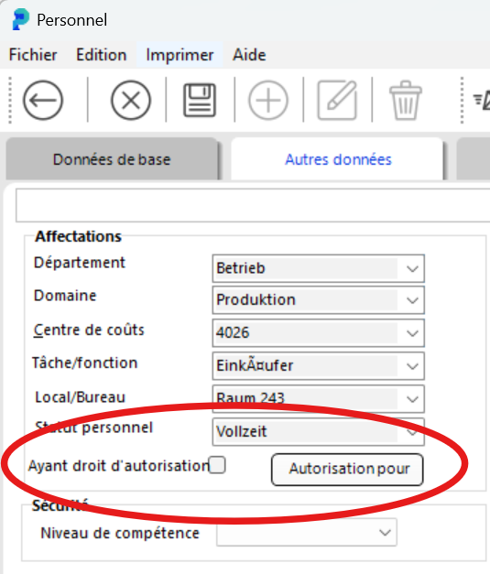This screenshot has width=490, height=574.
Task: Open Niveau de compétence dropdown
Action: [307, 532]
